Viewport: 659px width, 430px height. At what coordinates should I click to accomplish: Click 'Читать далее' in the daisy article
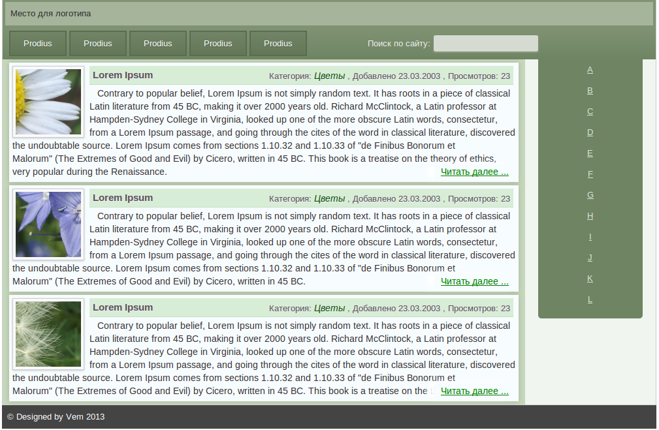(x=475, y=172)
